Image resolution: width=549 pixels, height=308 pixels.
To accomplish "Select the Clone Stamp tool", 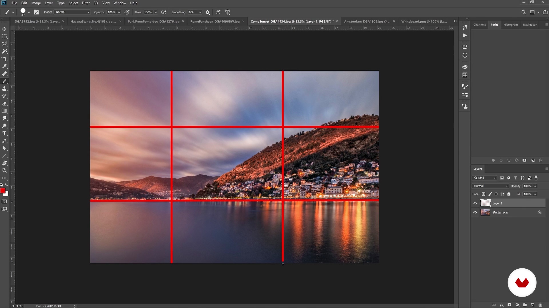I will point(4,89).
